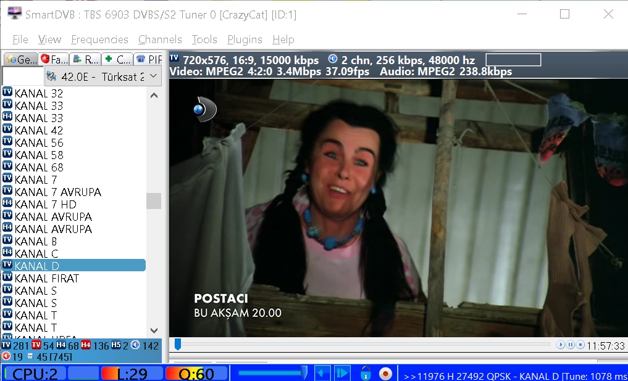
Task: Click the timeshift seek slider handle
Action: [x=178, y=344]
